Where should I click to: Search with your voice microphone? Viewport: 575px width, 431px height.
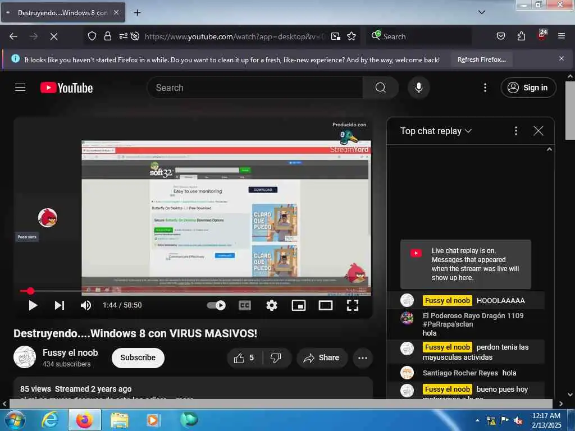coord(419,88)
